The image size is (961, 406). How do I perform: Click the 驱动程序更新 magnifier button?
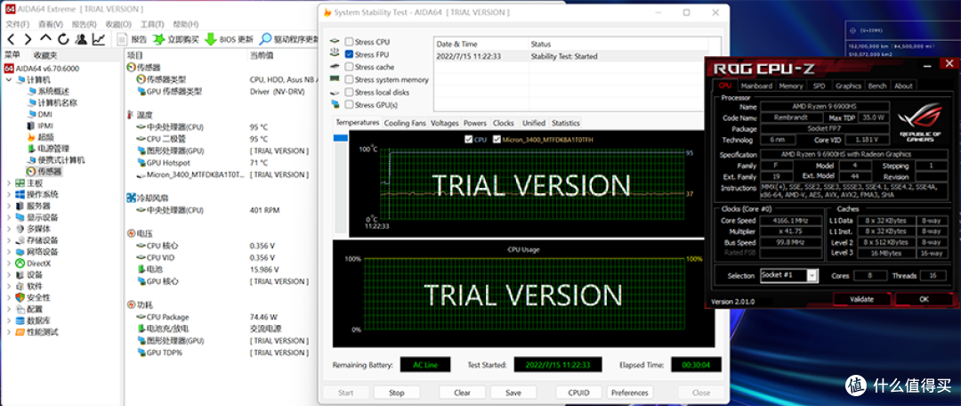[x=288, y=39]
